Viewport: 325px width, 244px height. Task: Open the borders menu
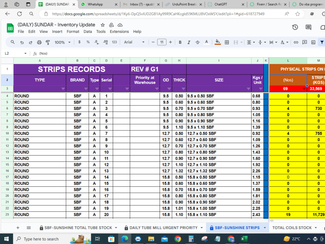[227, 42]
